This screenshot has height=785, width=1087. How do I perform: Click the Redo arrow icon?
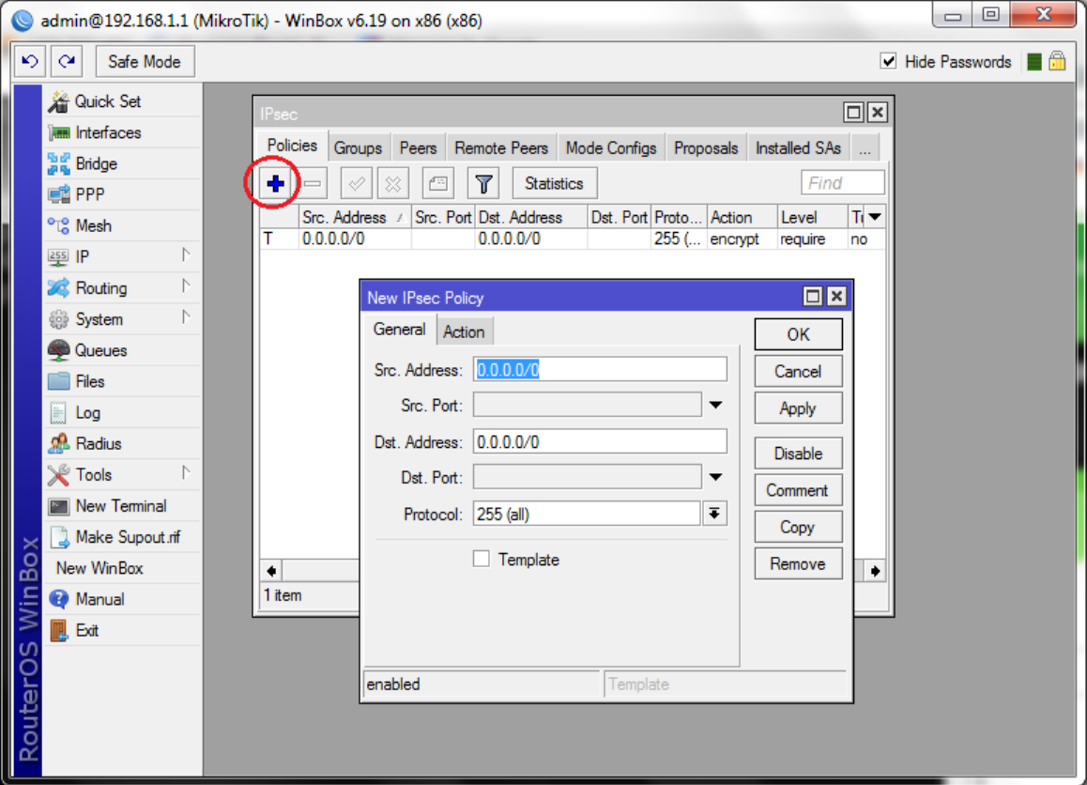(67, 62)
